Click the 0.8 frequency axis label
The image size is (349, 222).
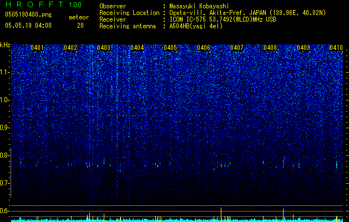(5, 155)
